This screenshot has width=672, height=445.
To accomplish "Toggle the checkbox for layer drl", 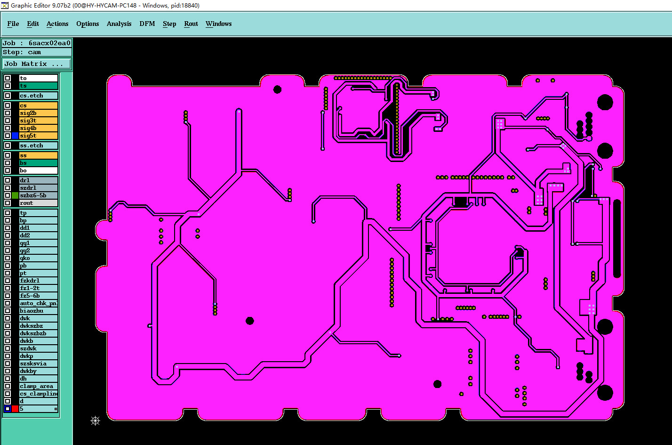I will [8, 180].
